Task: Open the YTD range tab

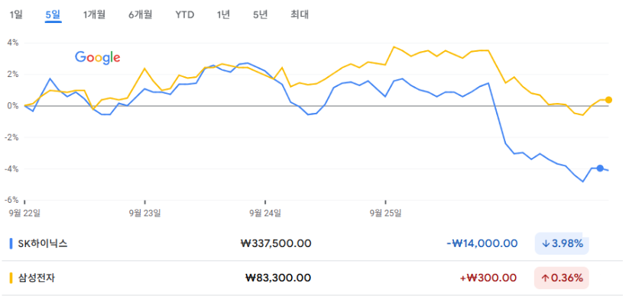Action: 184,14
